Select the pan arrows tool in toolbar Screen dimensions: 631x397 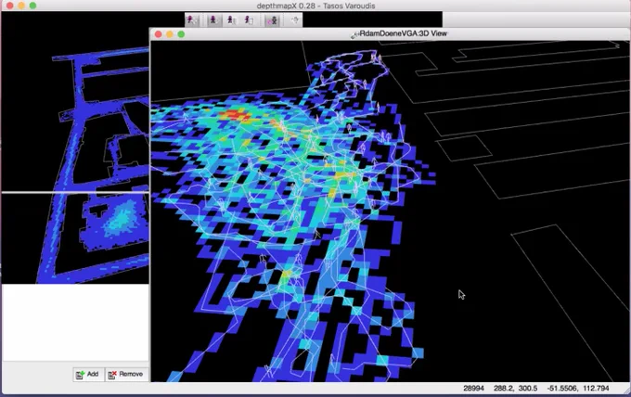pos(295,20)
